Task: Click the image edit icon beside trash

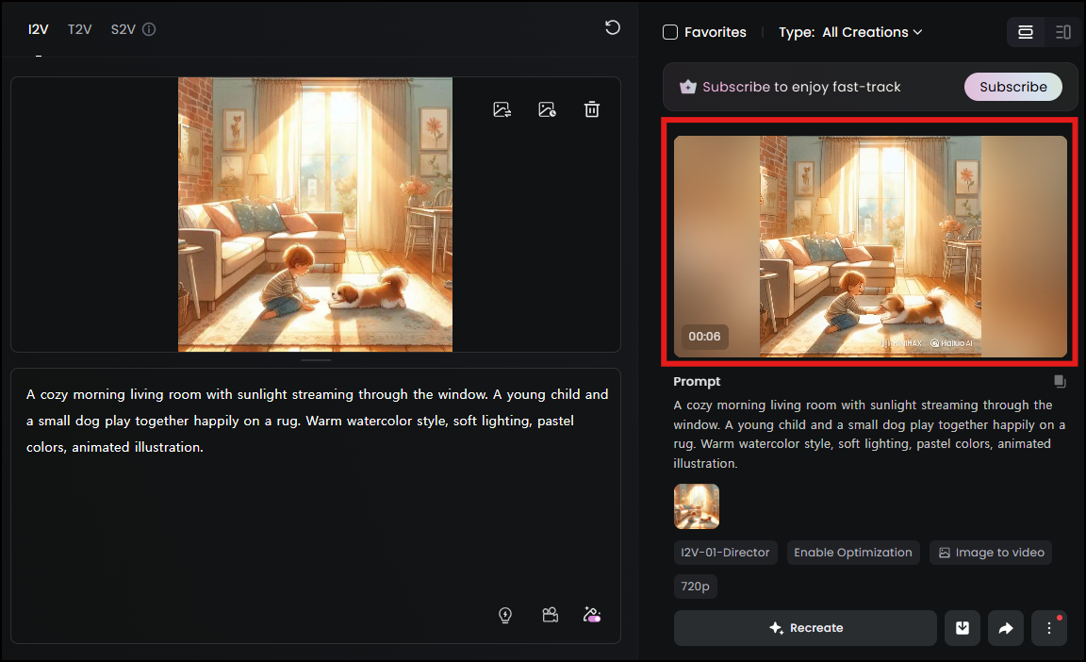Action: [x=547, y=109]
